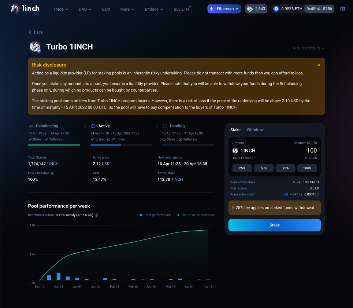Open the Ethereum network dropdown

(x=224, y=8)
